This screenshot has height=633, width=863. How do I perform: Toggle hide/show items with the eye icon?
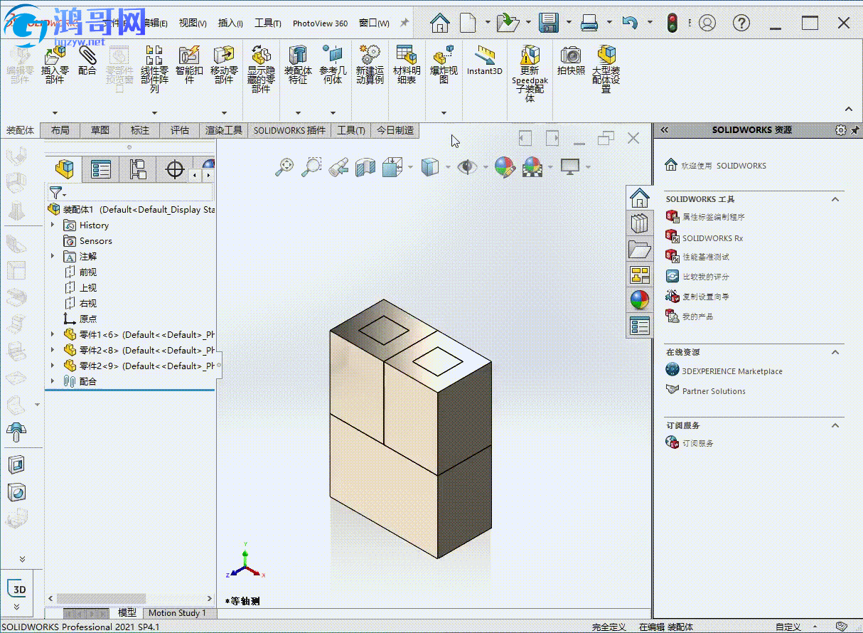[467, 166]
